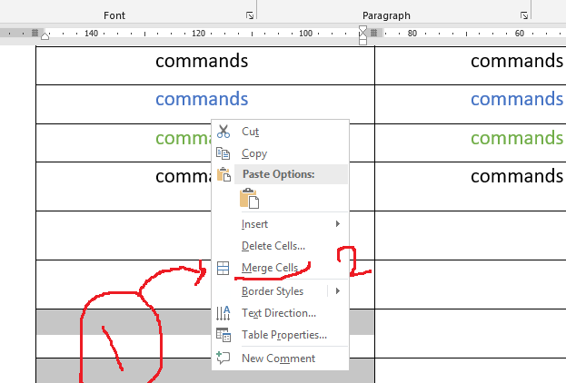Click the New Comment icon

tap(223, 358)
